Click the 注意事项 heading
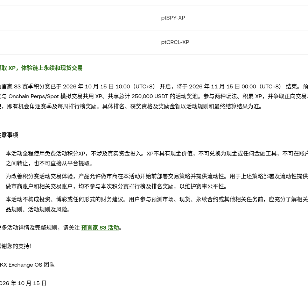Image resolution: width=308 pixels, height=297 pixels. coord(9,135)
